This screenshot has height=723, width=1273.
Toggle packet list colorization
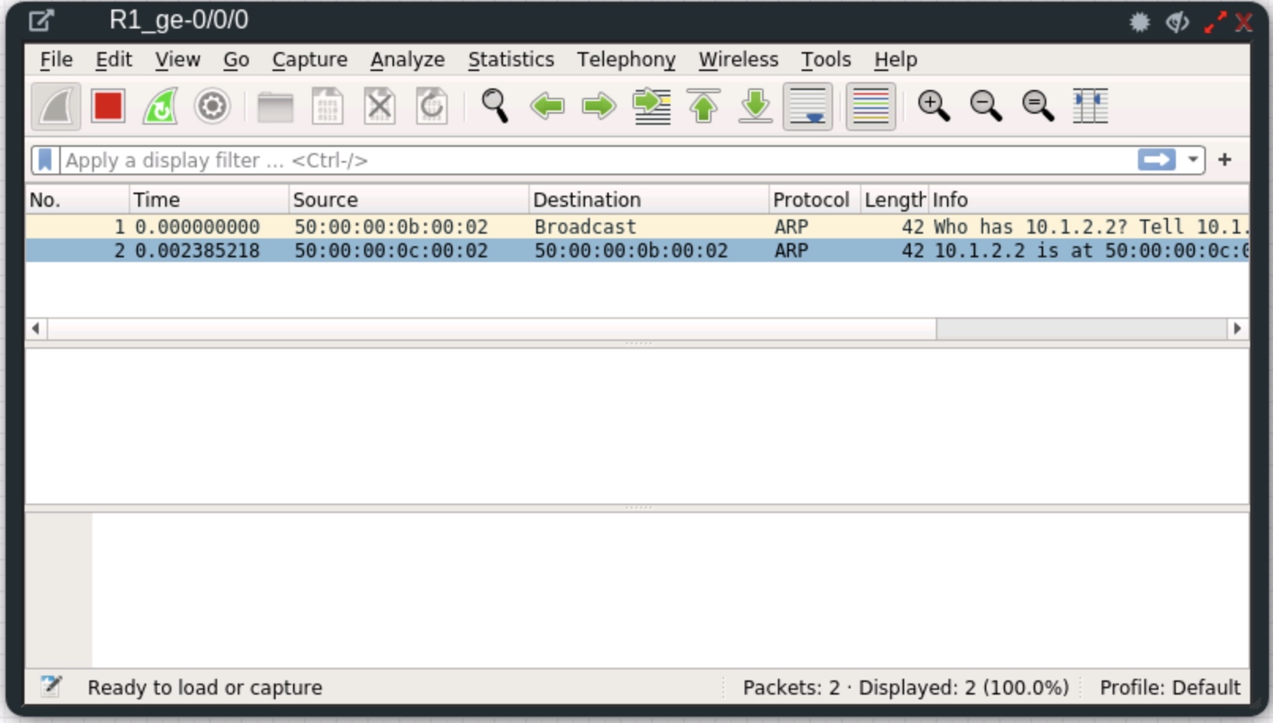pyautogui.click(x=869, y=107)
